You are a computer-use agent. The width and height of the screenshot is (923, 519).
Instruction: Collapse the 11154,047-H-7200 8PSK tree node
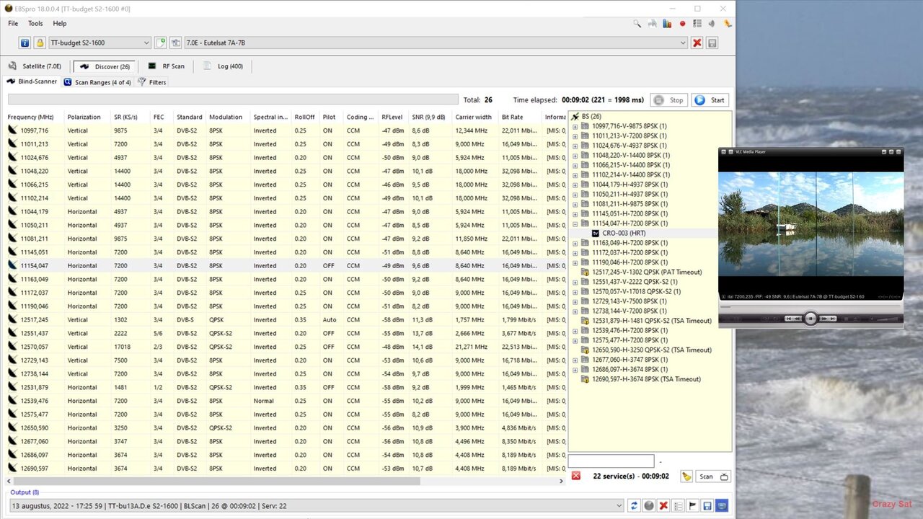[x=575, y=223]
